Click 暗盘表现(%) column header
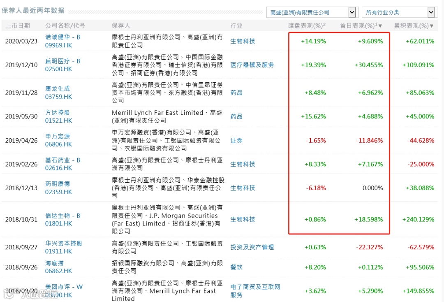The image size is (444, 302). coord(307,26)
